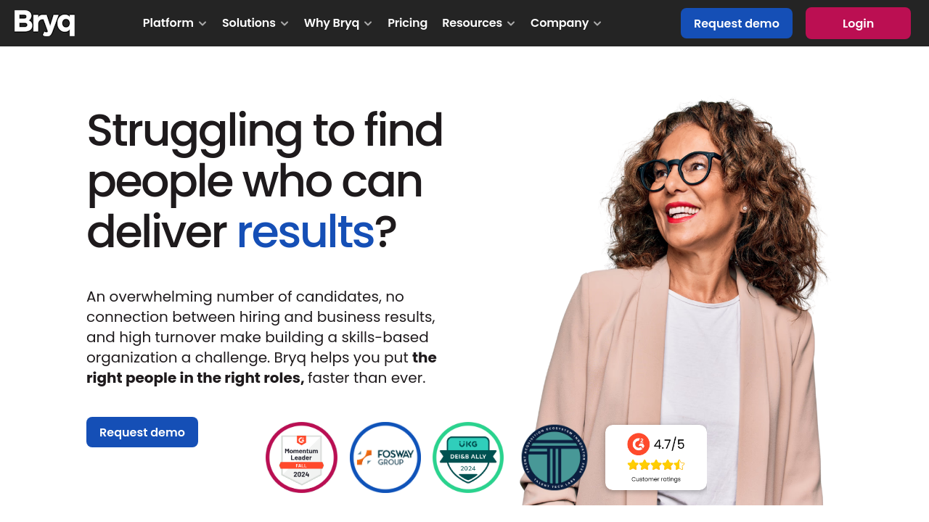
Task: Expand the Why Bryq chevron
Action: pos(368,23)
